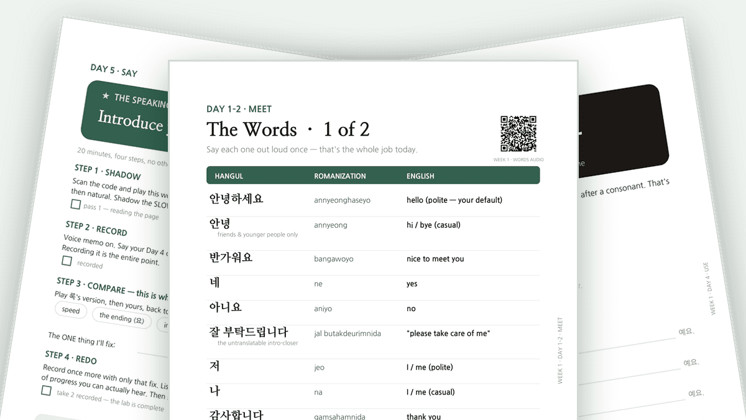Viewport: 746px width, 420px height.
Task: Select the romanization 'annyeonghaseyo'
Action: (342, 200)
